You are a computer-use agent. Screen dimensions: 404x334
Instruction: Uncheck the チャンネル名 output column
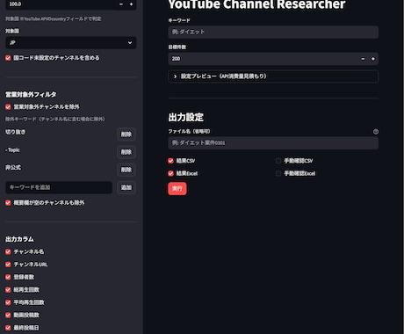tap(8, 251)
